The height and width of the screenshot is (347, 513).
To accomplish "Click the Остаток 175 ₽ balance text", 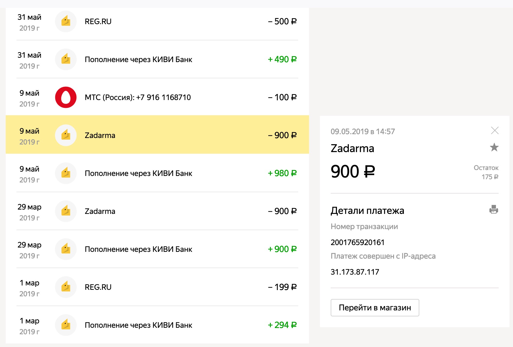I will pos(486,172).
